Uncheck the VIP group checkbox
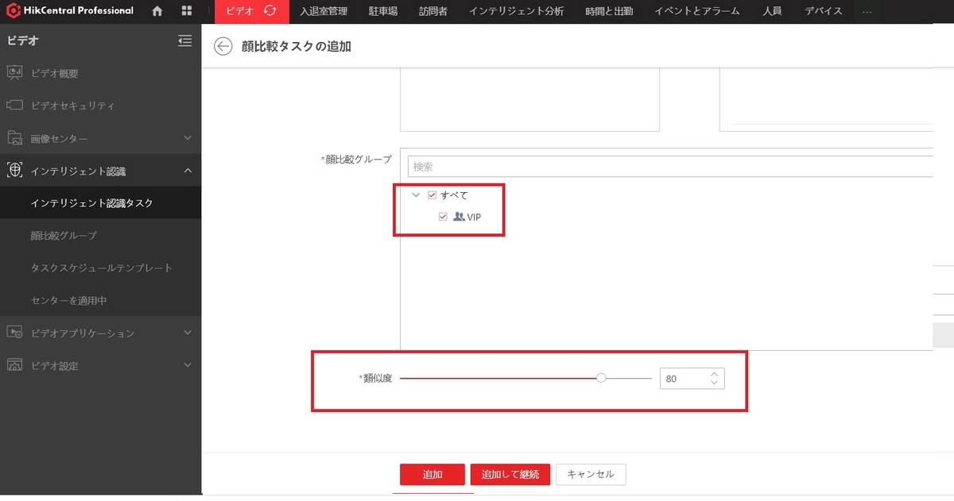The width and height of the screenshot is (954, 501). 444,217
